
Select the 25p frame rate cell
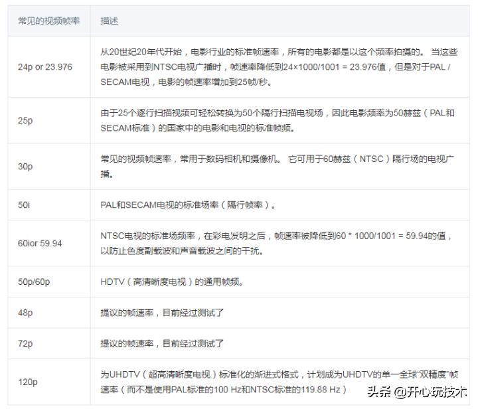click(48, 120)
